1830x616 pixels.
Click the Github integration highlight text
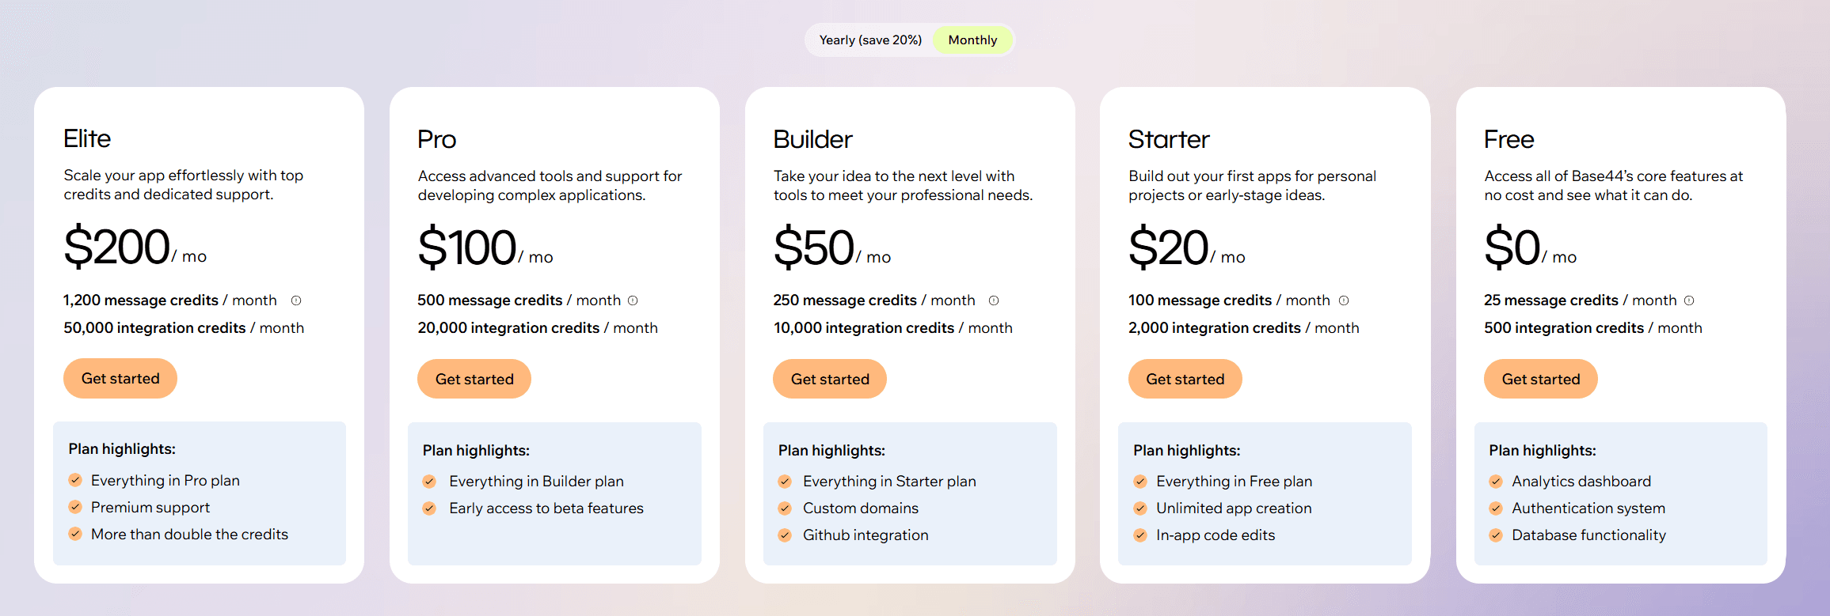click(x=866, y=535)
